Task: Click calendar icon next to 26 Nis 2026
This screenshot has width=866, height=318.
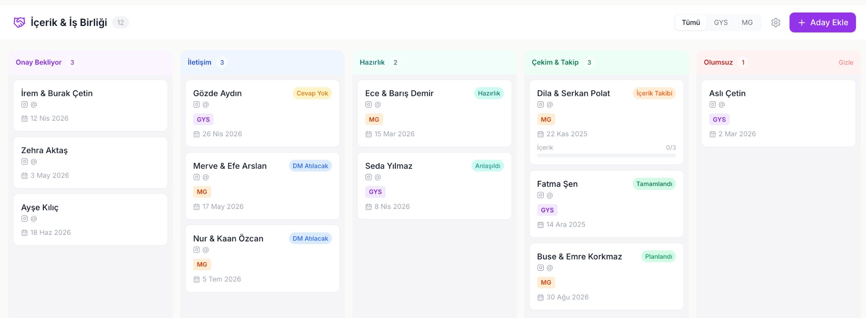Action: 197,134
